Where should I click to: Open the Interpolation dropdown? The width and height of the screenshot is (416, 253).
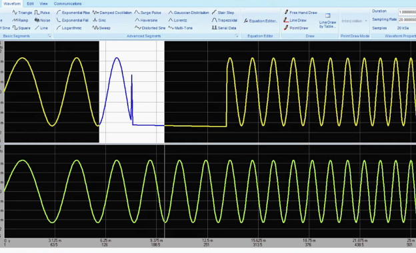[x=355, y=21]
